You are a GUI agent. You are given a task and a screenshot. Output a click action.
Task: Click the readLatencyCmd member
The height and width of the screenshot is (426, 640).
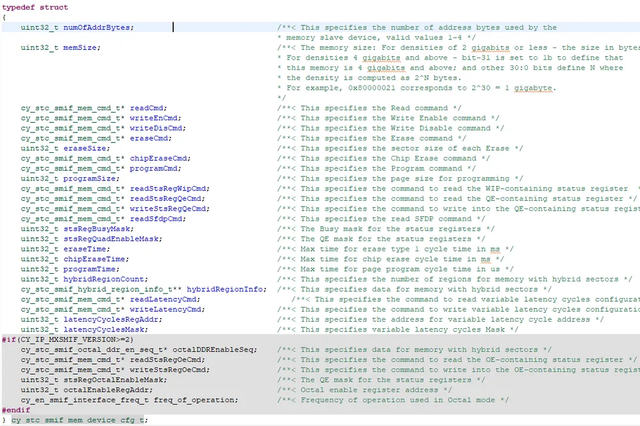pyautogui.click(x=163, y=299)
